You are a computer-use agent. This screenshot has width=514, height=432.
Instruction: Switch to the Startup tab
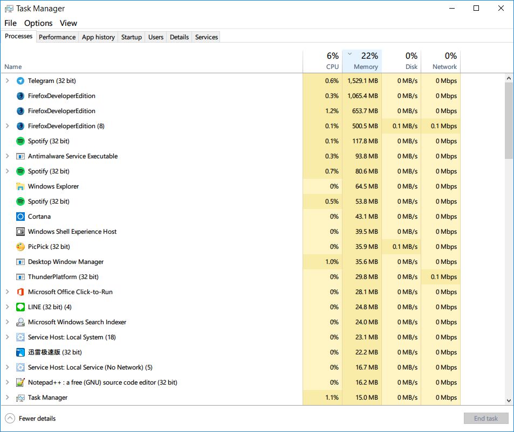click(x=132, y=37)
